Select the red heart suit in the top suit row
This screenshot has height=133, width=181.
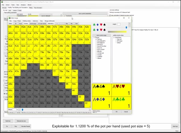point(101,25)
